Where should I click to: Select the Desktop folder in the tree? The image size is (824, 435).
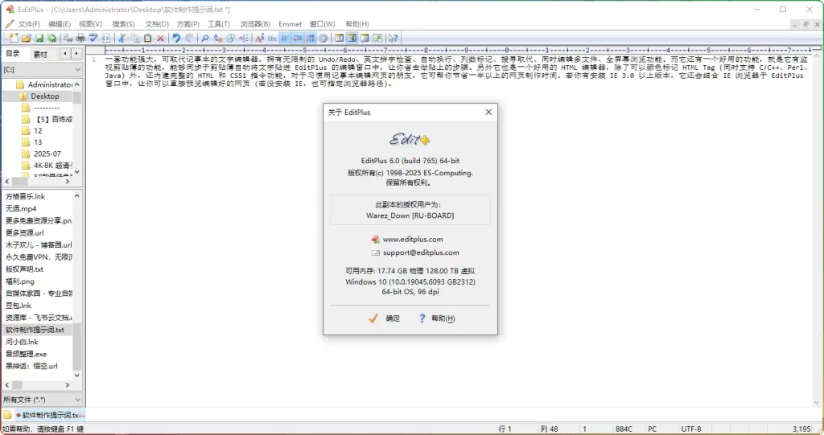(x=45, y=96)
